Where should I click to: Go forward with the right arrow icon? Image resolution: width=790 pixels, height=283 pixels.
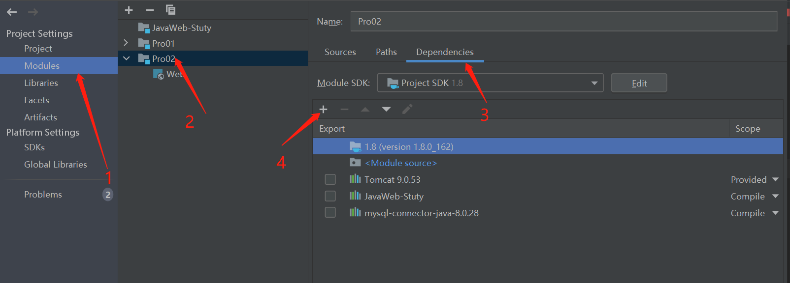tap(33, 12)
